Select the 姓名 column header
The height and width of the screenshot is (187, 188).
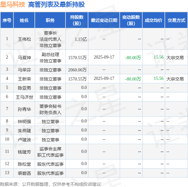click(24, 20)
